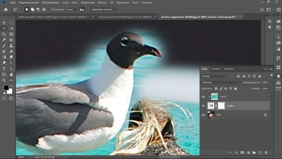This screenshot has height=159, width=282.
Task: Click Выделение и маска button
Action: (103, 9)
